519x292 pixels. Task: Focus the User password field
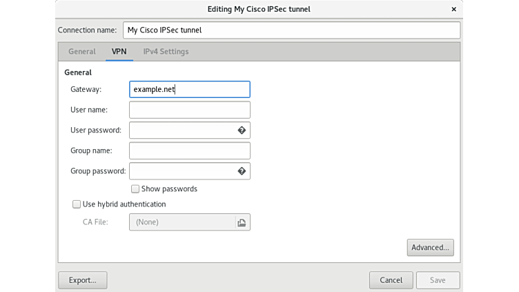(182, 130)
